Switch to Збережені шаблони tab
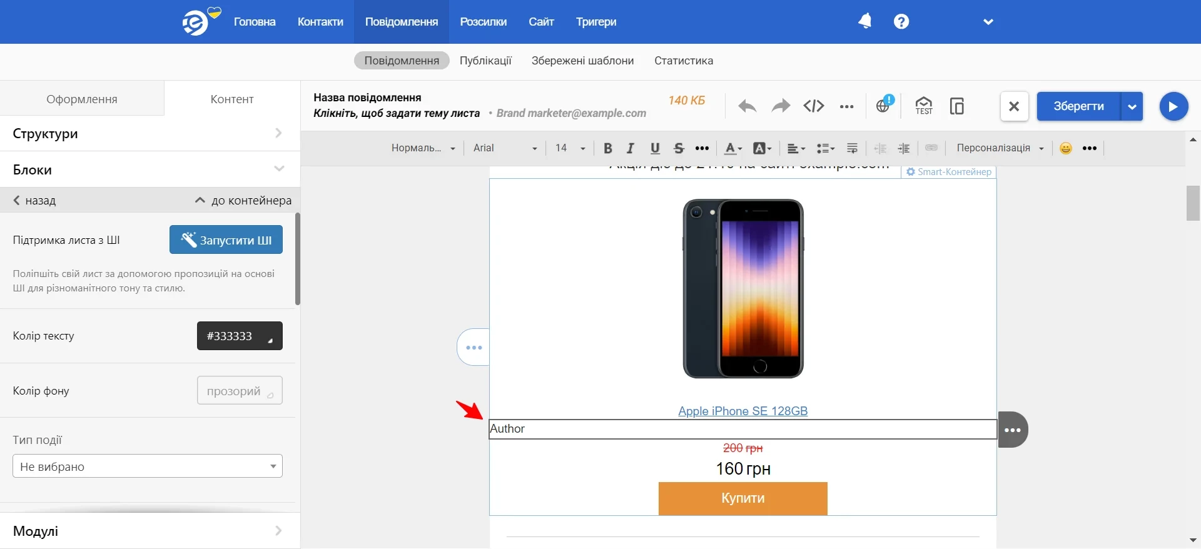 (582, 61)
